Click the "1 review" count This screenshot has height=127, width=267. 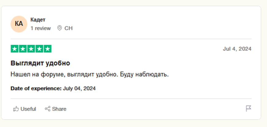pos(40,28)
